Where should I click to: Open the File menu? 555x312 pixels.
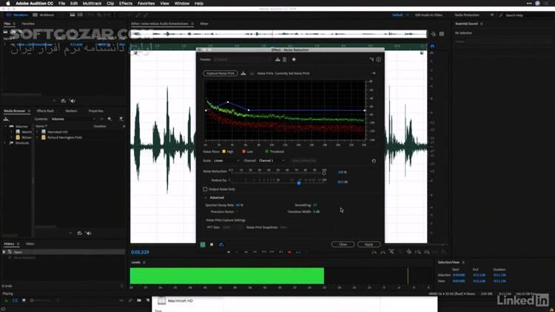point(61,3)
